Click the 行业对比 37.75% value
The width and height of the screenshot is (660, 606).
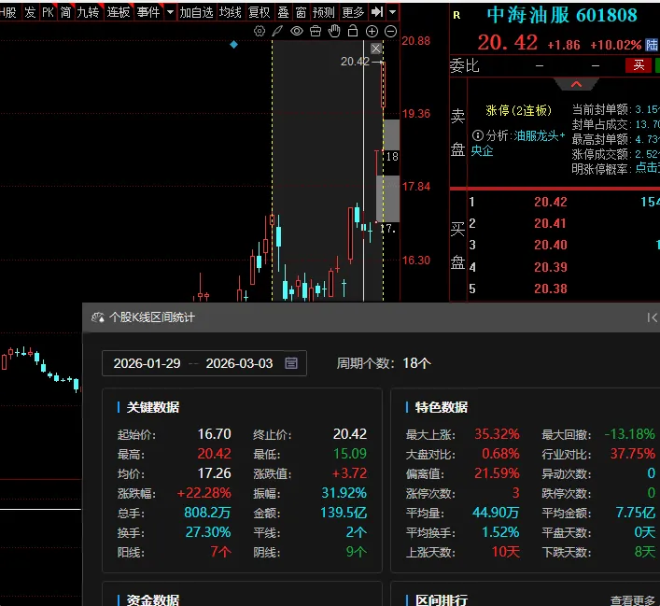click(633, 454)
